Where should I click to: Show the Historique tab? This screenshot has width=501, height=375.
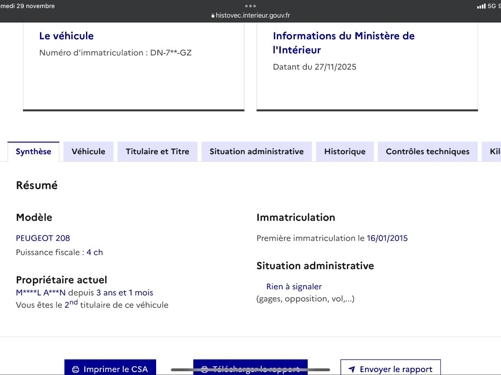tap(345, 152)
